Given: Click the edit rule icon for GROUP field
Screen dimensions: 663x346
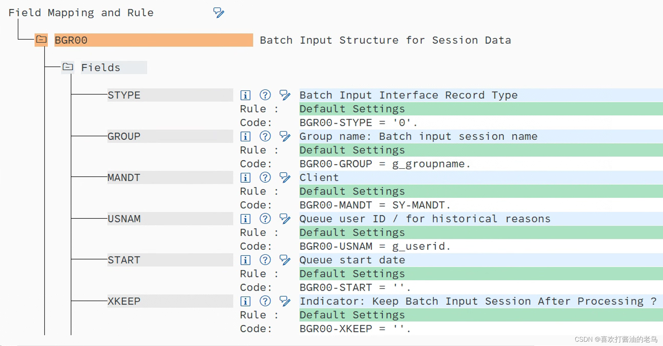Looking at the screenshot, I should (285, 136).
